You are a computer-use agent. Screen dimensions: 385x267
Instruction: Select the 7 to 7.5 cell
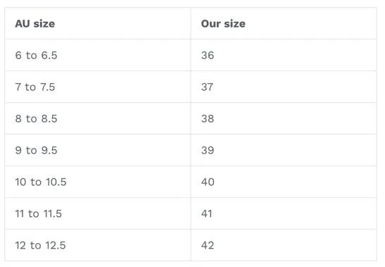pyautogui.click(x=98, y=87)
